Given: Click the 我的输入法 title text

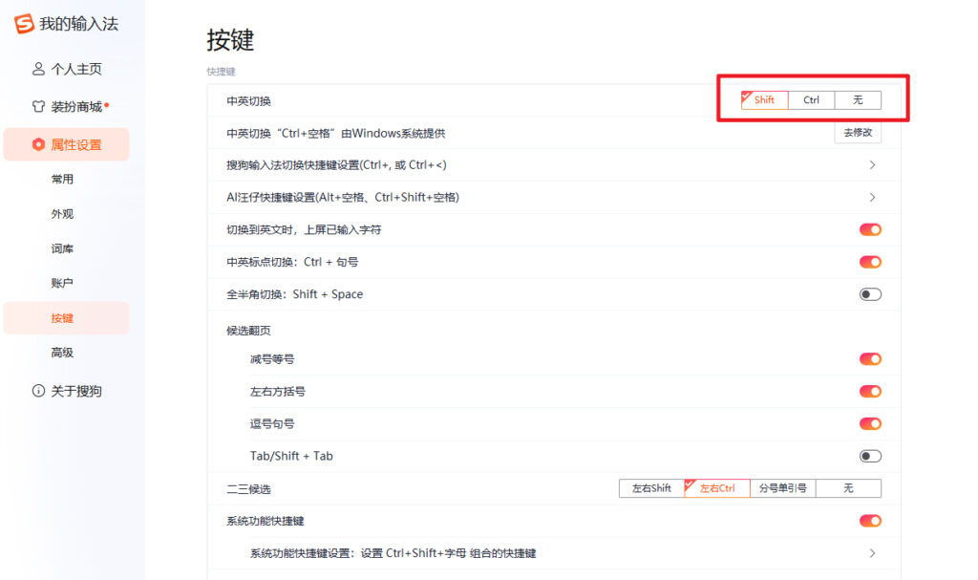Looking at the screenshot, I should click(78, 24).
